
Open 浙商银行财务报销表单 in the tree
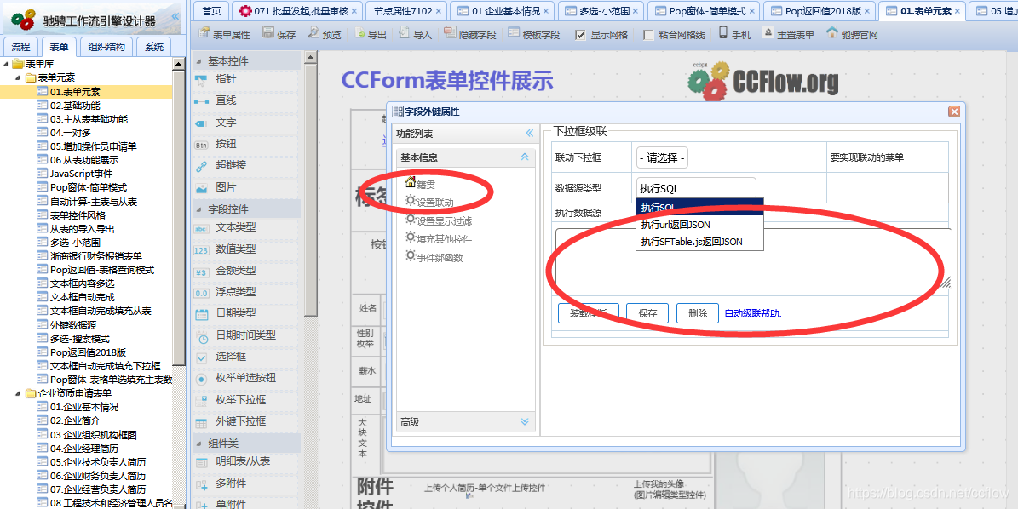point(96,256)
